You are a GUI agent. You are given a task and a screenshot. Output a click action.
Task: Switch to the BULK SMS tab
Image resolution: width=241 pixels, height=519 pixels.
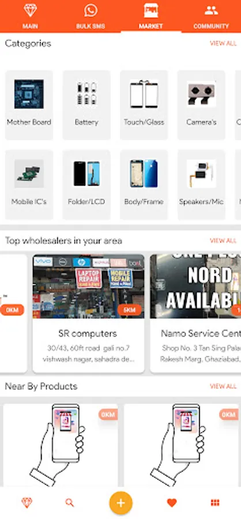(x=91, y=16)
